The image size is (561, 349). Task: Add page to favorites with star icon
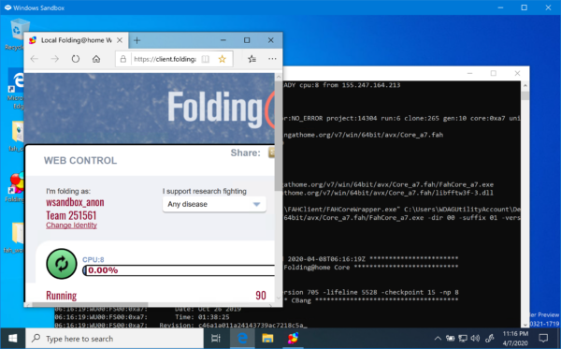point(223,59)
